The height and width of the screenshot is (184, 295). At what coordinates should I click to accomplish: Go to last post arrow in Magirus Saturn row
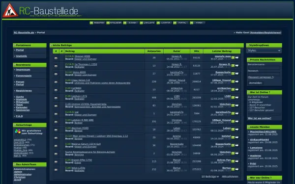point(237,145)
